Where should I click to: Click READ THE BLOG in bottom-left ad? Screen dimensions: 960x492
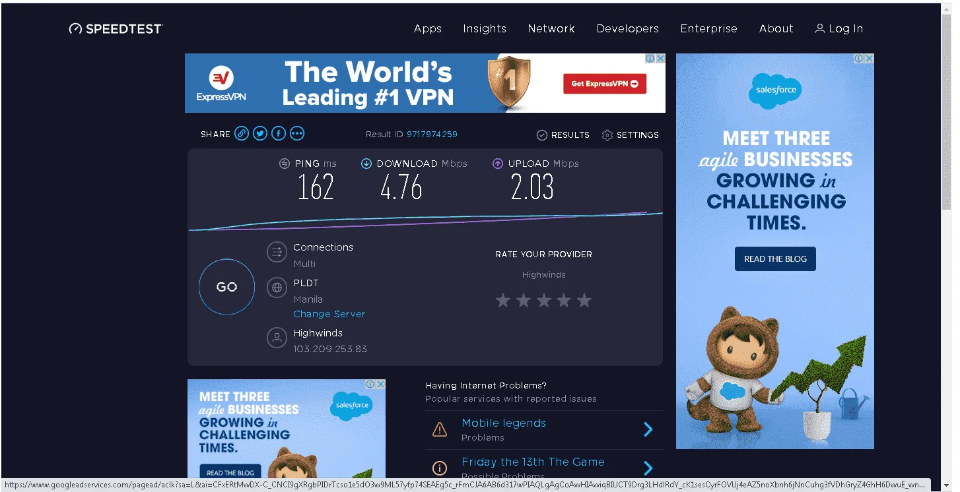(230, 472)
